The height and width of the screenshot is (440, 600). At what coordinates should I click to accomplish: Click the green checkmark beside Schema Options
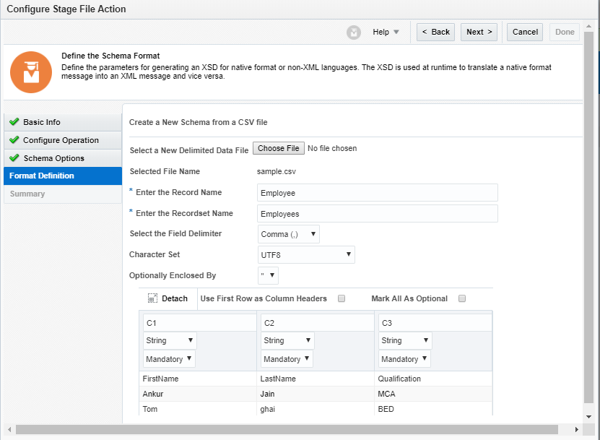(14, 158)
